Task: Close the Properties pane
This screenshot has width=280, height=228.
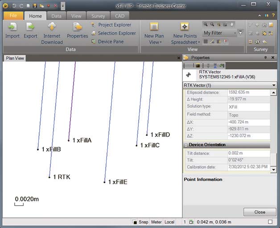Action: (273, 57)
